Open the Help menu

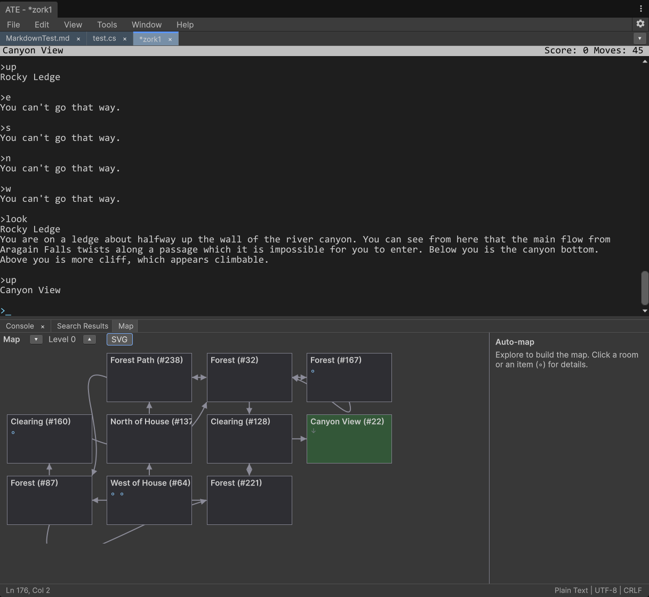[x=185, y=25]
